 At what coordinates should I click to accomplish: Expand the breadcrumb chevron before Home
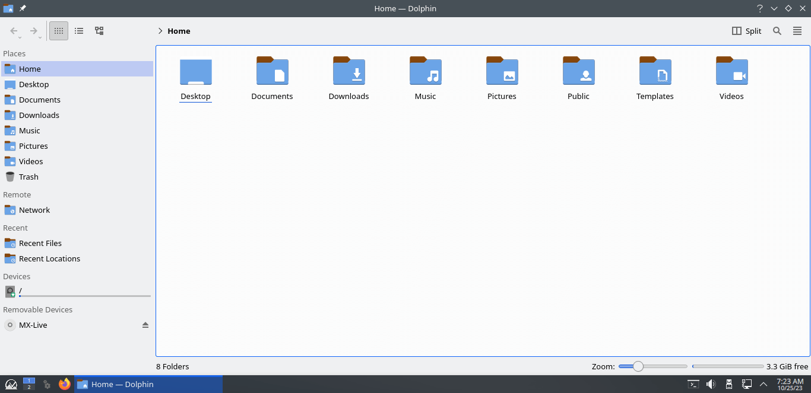tap(160, 31)
